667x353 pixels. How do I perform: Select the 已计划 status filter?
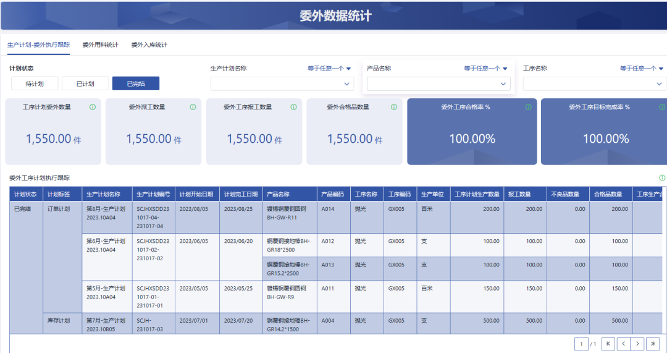coord(85,83)
